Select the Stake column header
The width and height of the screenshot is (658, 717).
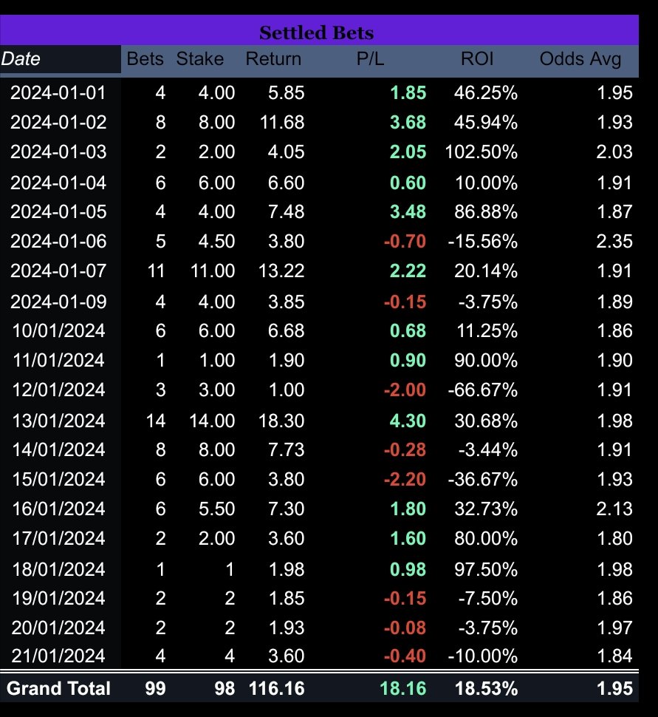point(199,58)
